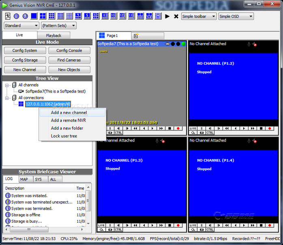Toggle the CTRL button in Softpedia7 pane
The width and height of the screenshot is (283, 245).
[118, 133]
